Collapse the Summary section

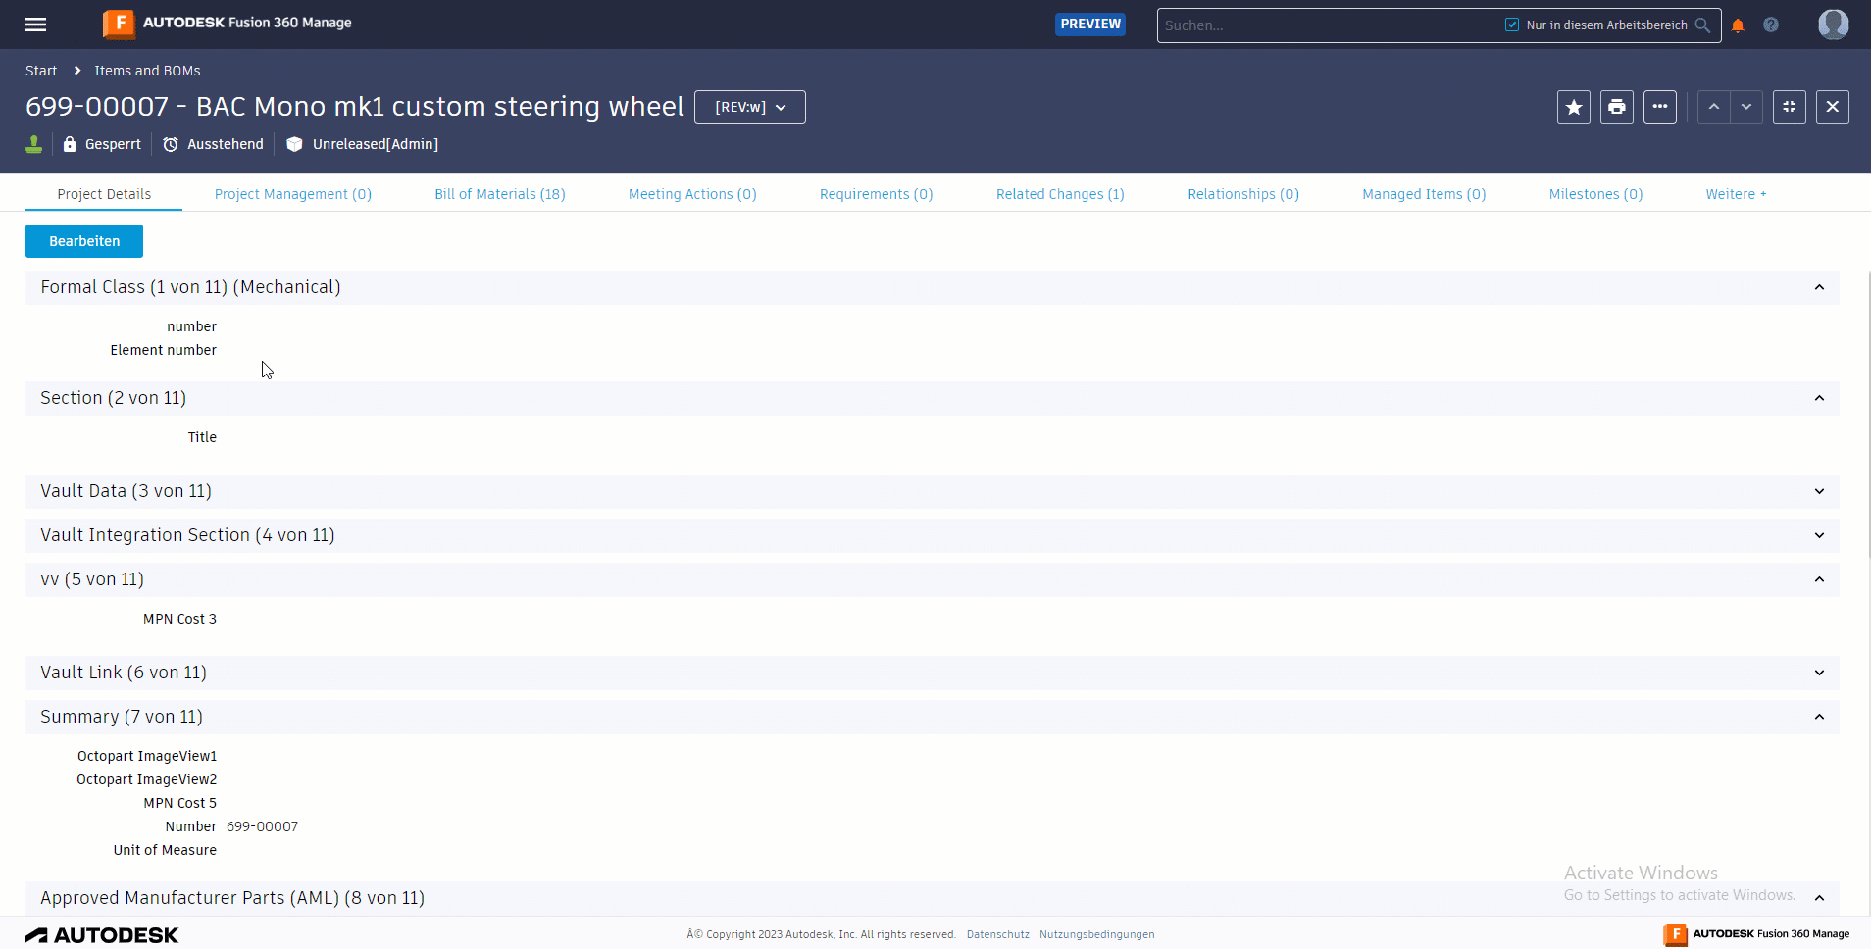1819,717
